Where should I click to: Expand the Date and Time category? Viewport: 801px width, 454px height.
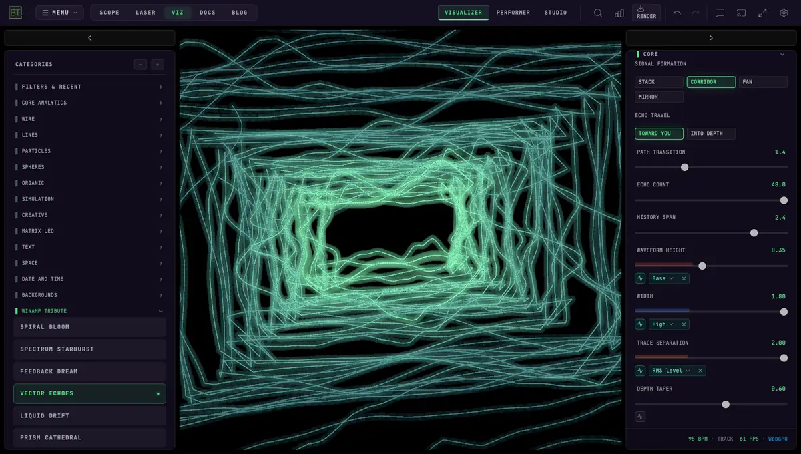[x=89, y=279]
